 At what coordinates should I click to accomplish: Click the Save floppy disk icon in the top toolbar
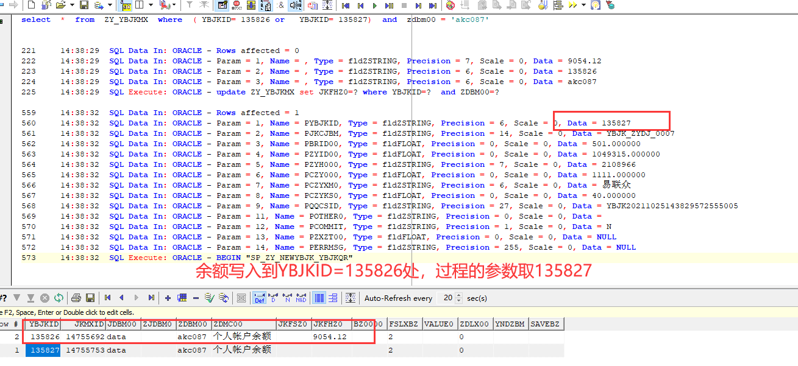click(84, 5)
